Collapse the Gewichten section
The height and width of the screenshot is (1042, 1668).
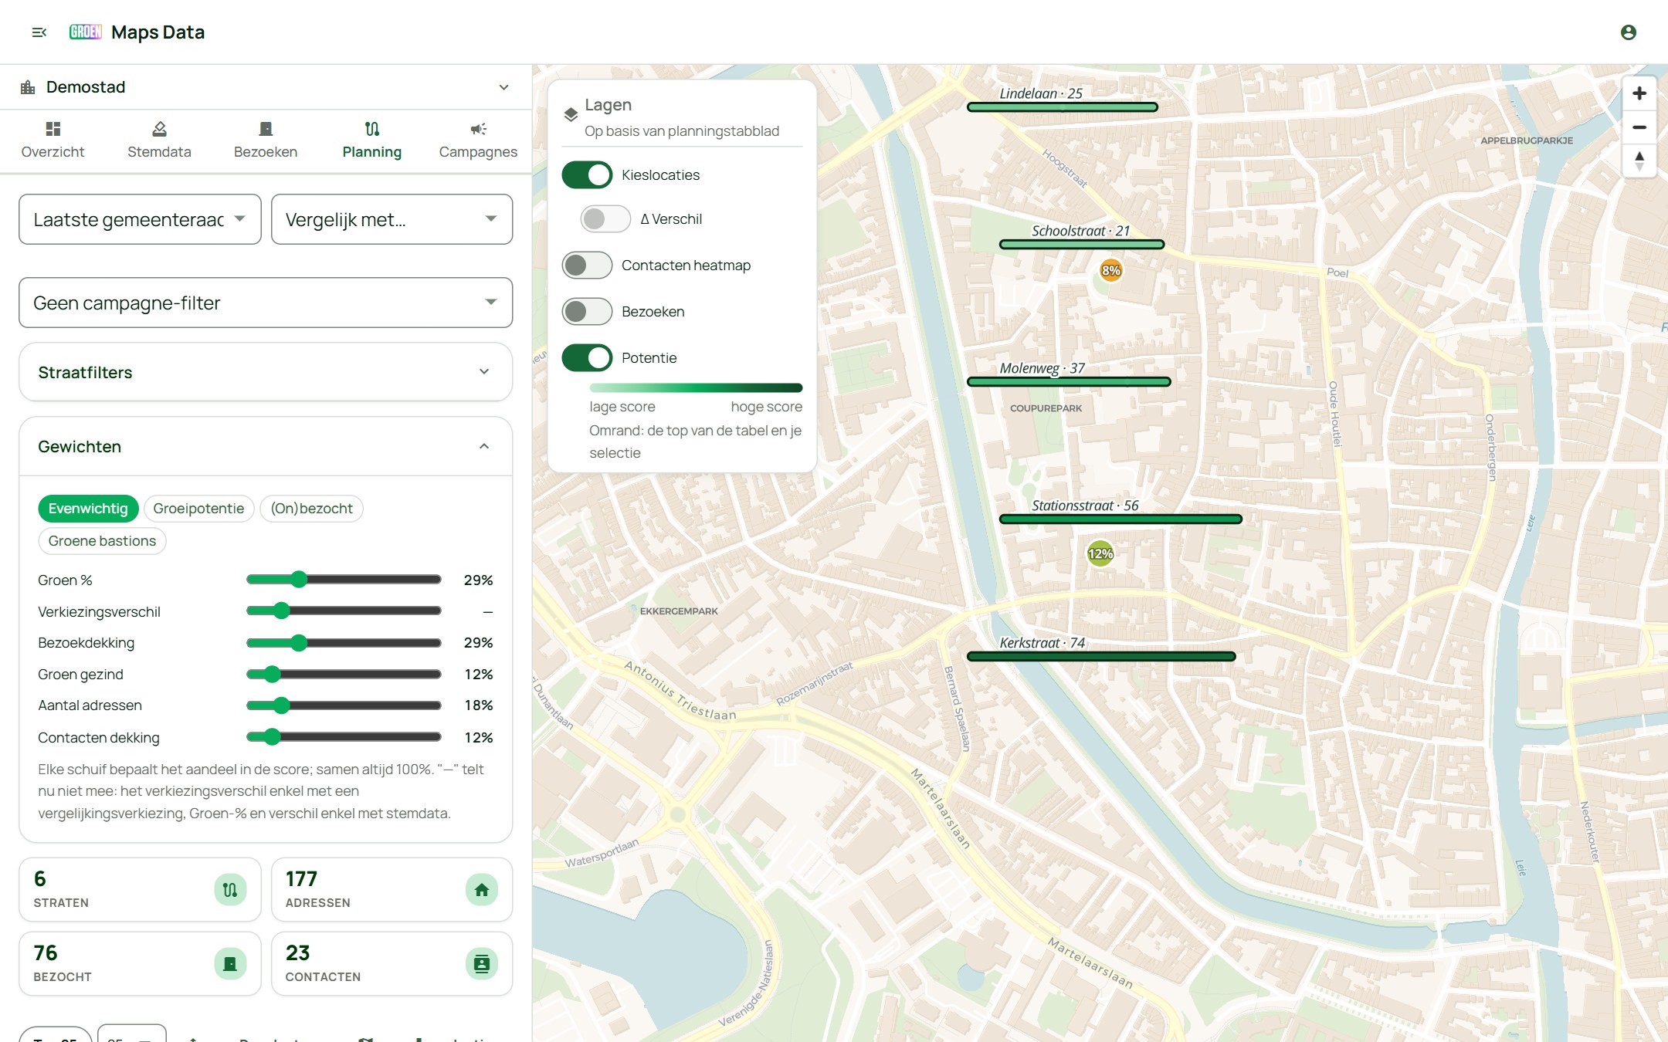click(266, 446)
